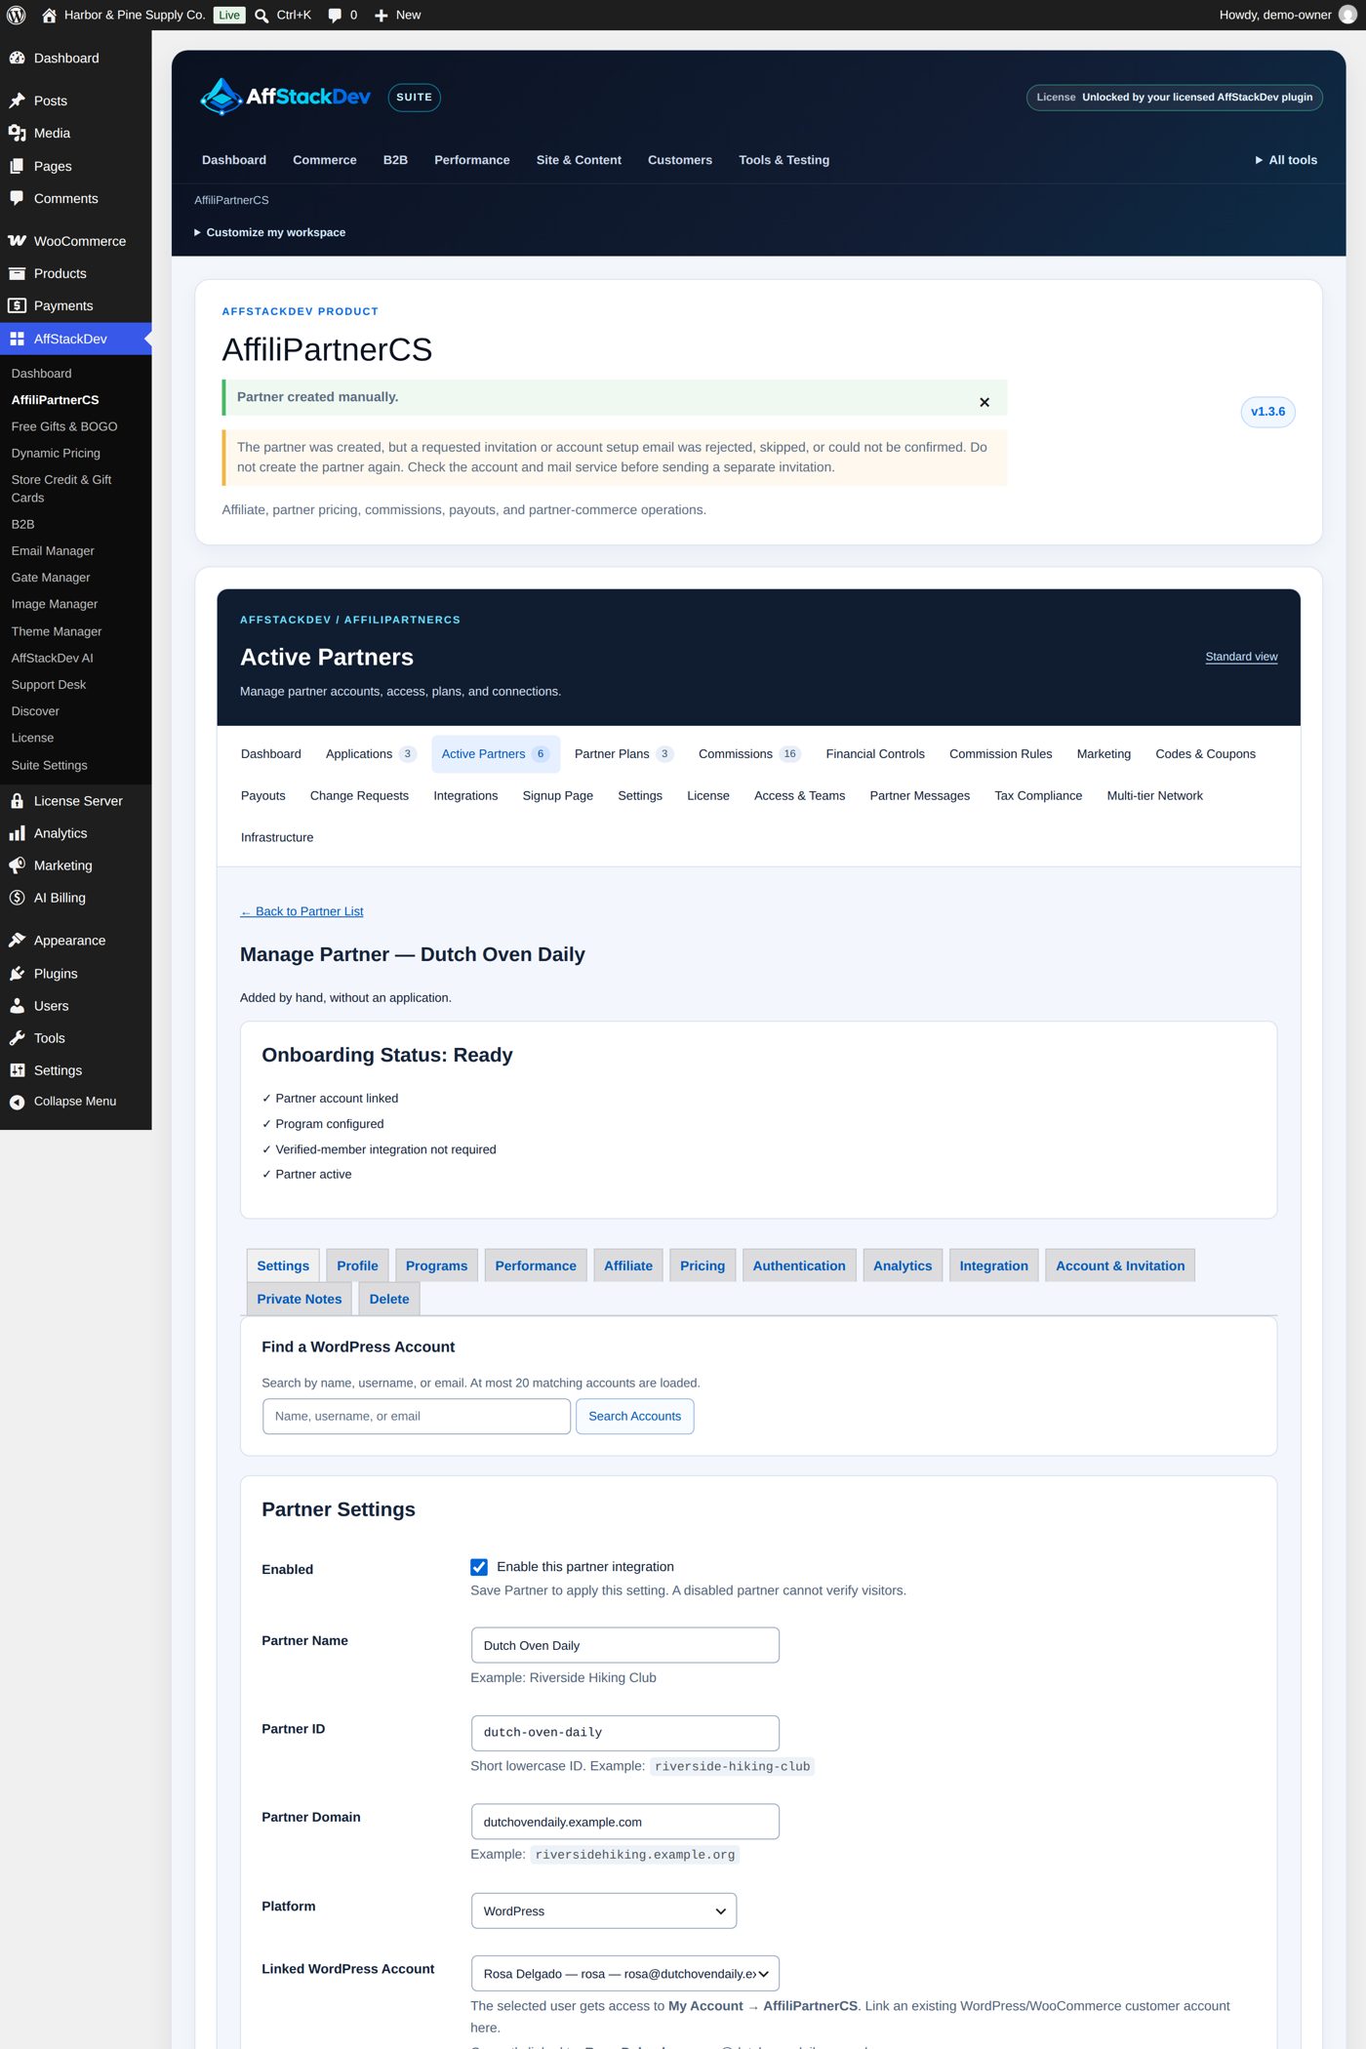Image resolution: width=1366 pixels, height=2049 pixels.
Task: Click the search magnifier icon
Action: point(261,15)
